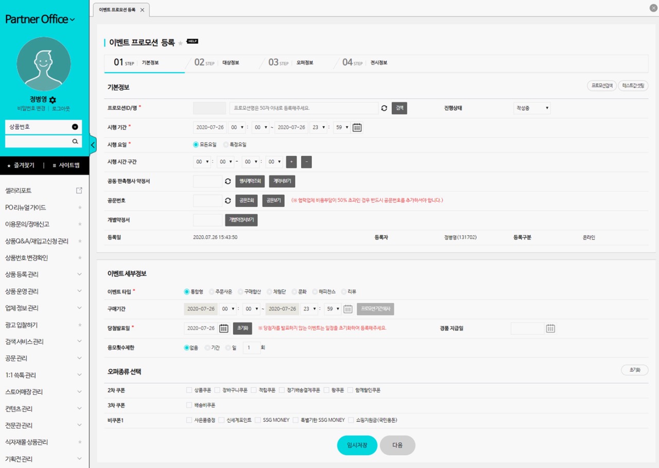Switch to 04 STEP 전시정보 tab
The height and width of the screenshot is (468, 659).
[x=365, y=63]
